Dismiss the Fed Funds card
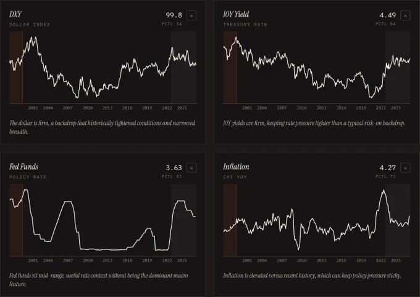The image size is (420, 297). (191, 168)
